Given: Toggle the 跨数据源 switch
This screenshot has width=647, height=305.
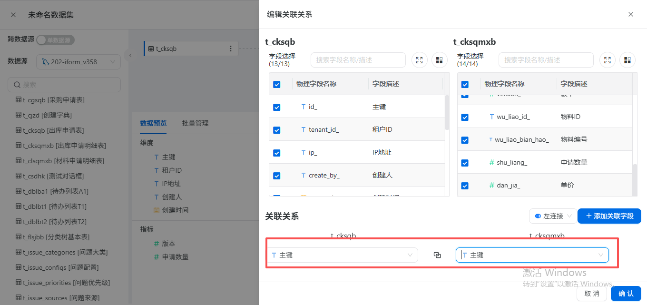Looking at the screenshot, I should coord(56,40).
